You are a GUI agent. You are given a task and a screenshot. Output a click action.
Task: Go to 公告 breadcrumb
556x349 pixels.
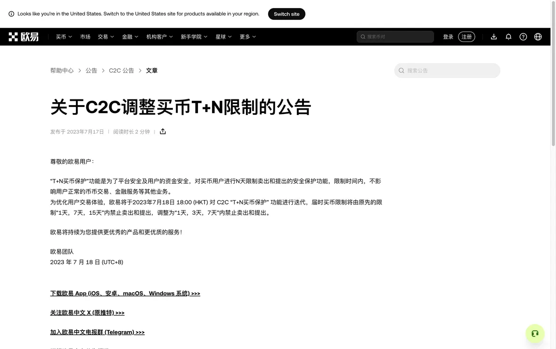91,71
